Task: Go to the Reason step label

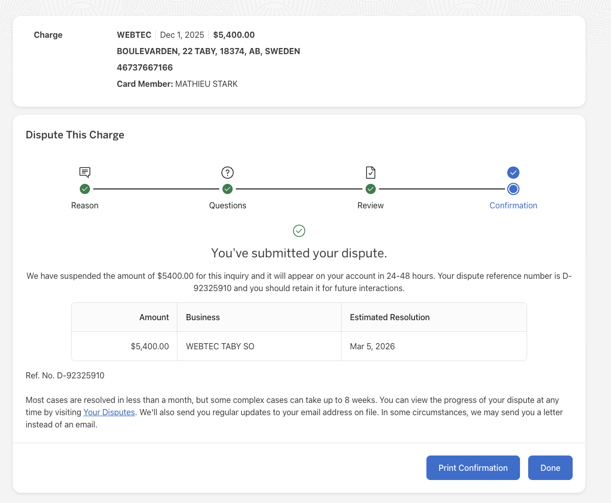Action: point(85,205)
